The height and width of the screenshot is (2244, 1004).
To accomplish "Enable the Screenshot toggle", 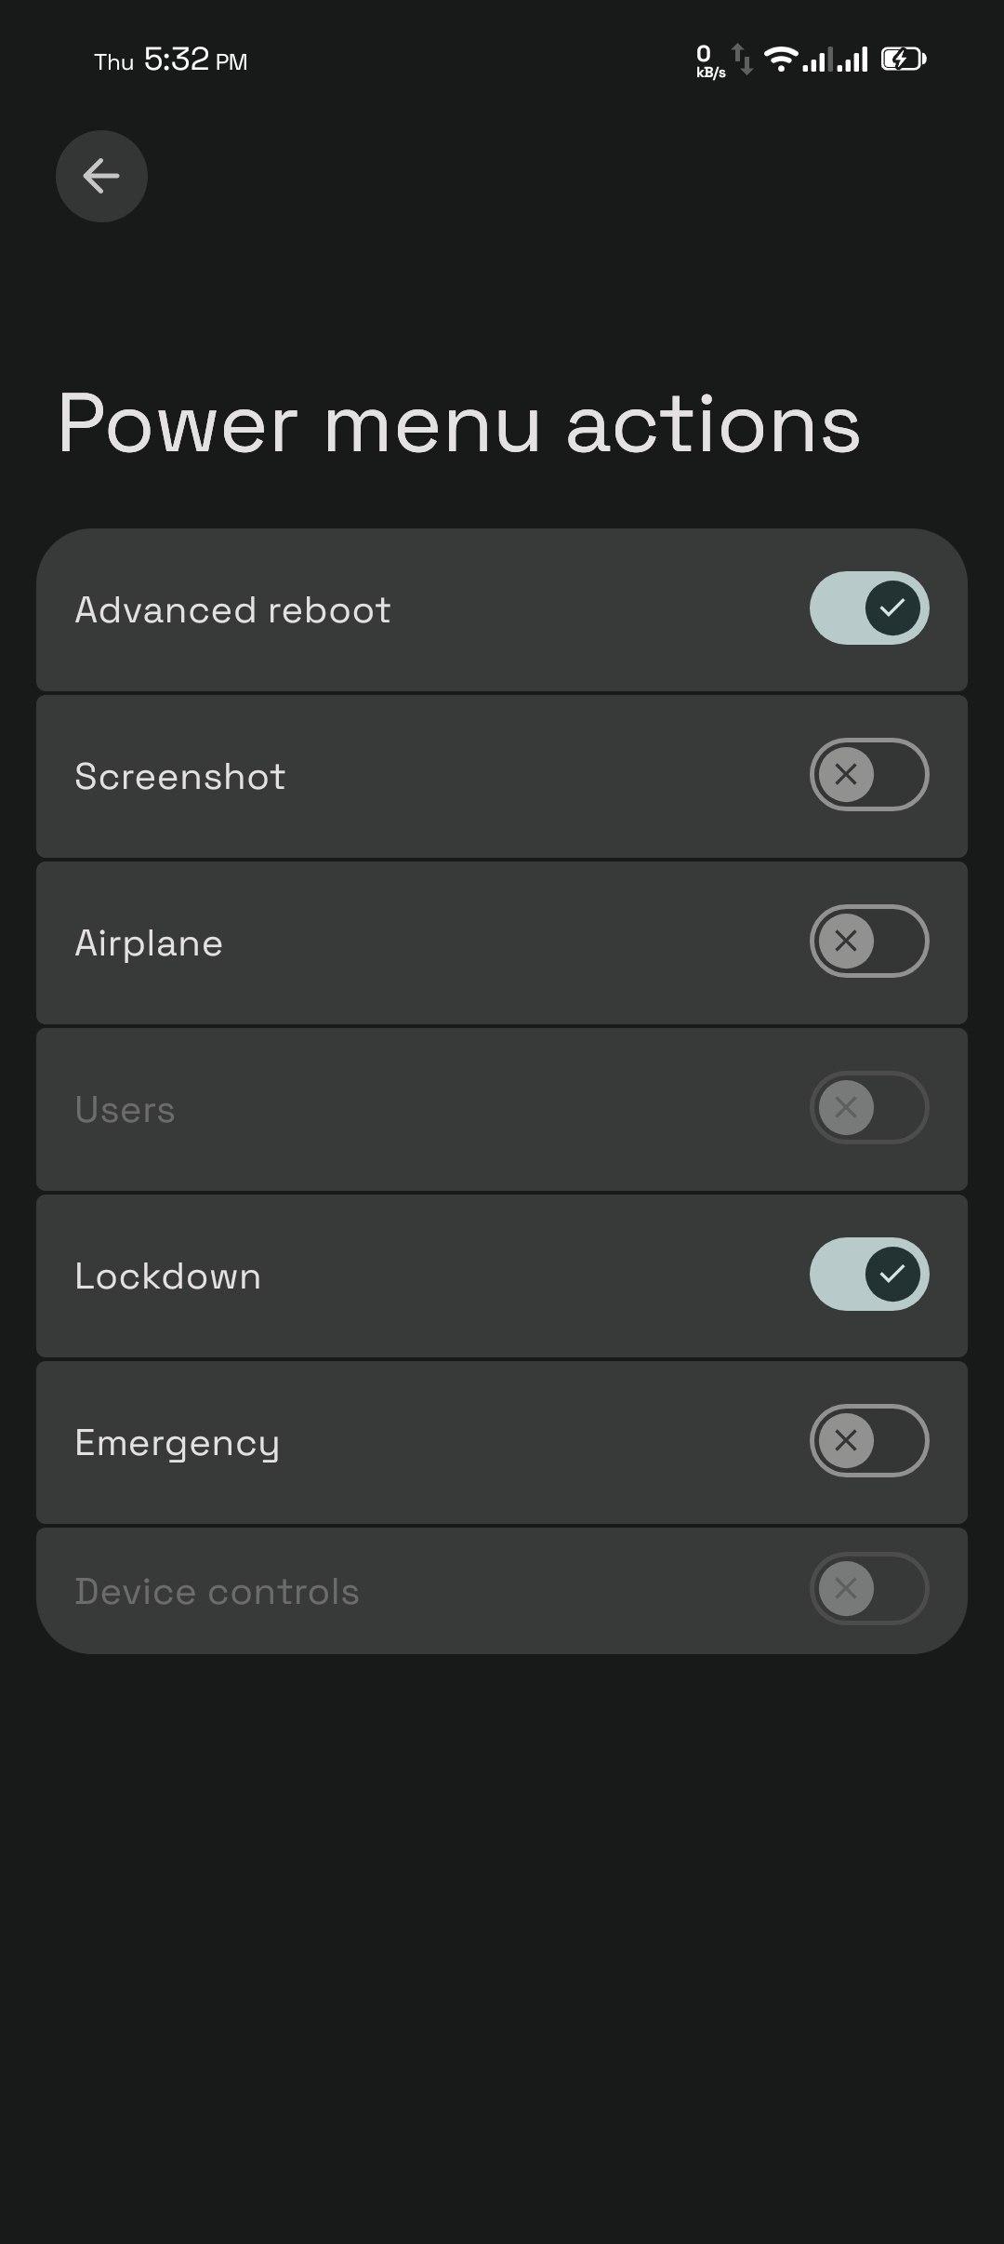I will pos(869,775).
